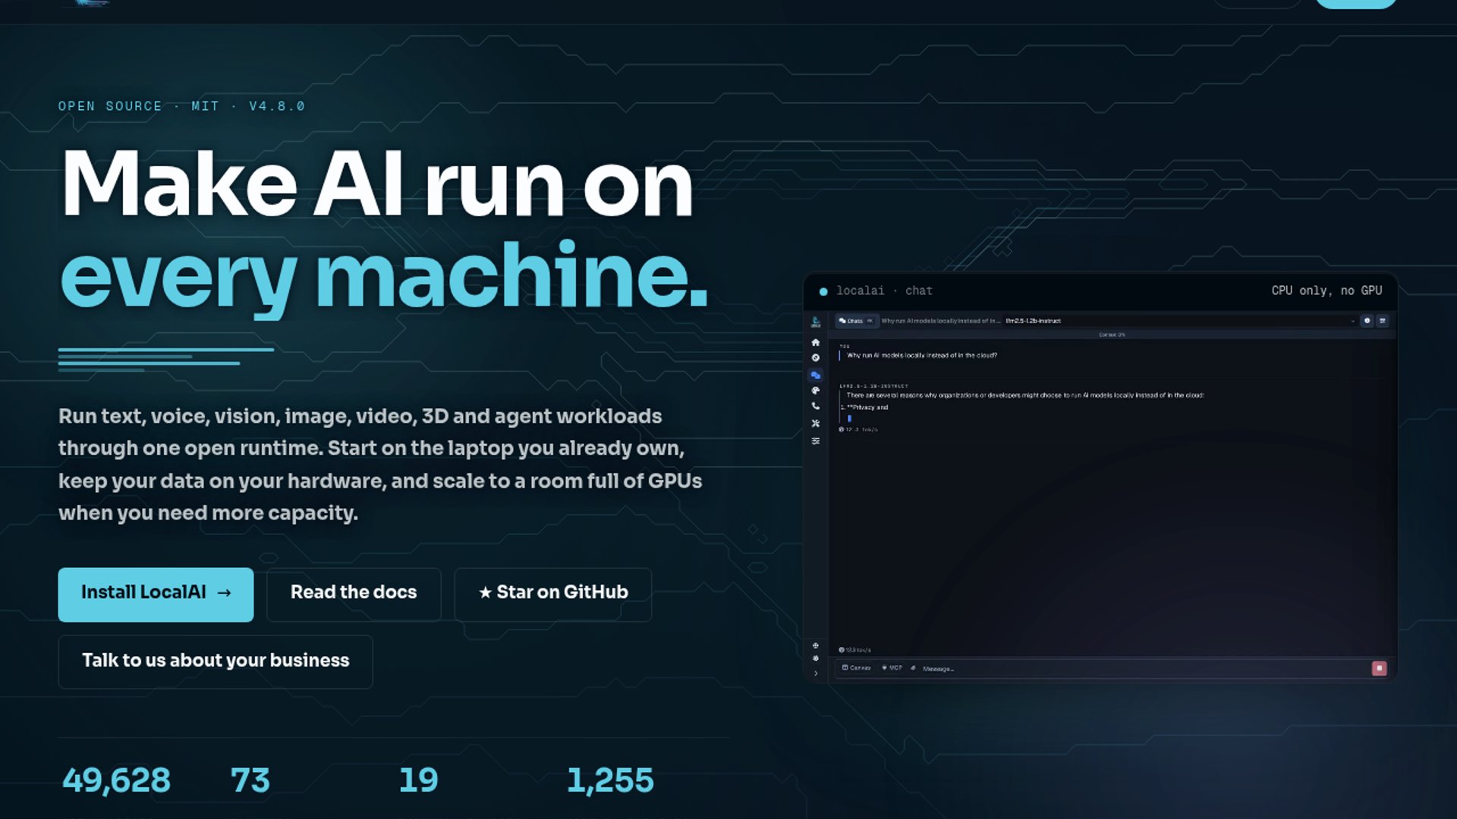1457x819 pixels.
Task: Click the 73 statistic
Action: 250,780
